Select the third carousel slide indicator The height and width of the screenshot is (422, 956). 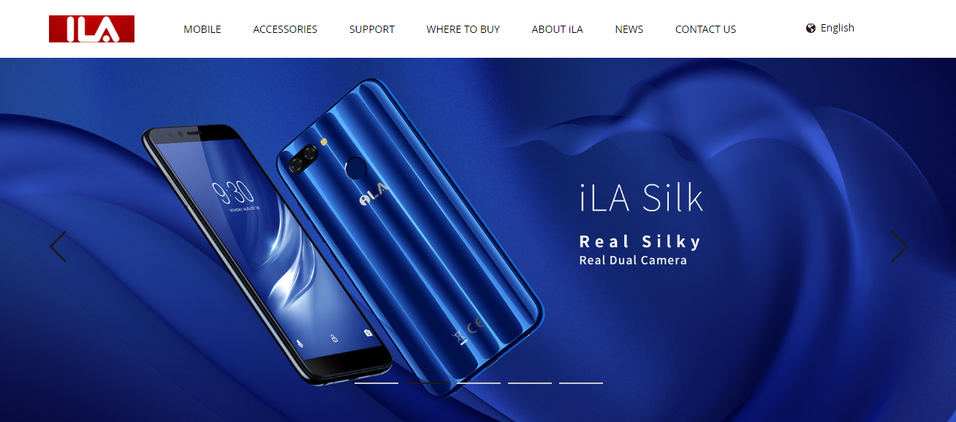pos(479,383)
